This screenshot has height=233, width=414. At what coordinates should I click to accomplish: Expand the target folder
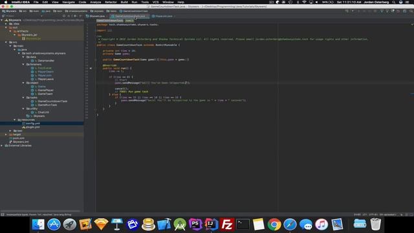[x=6, y=135]
